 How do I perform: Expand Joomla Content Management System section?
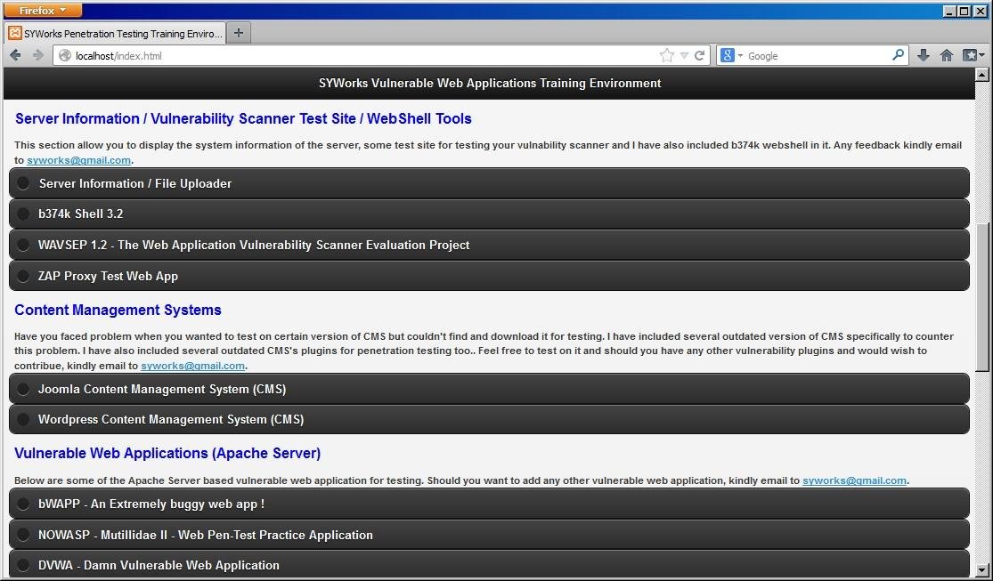tap(489, 389)
